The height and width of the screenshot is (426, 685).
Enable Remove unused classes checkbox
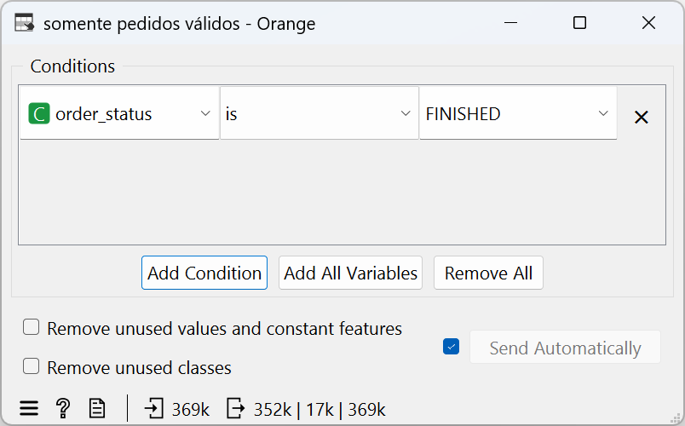point(31,366)
